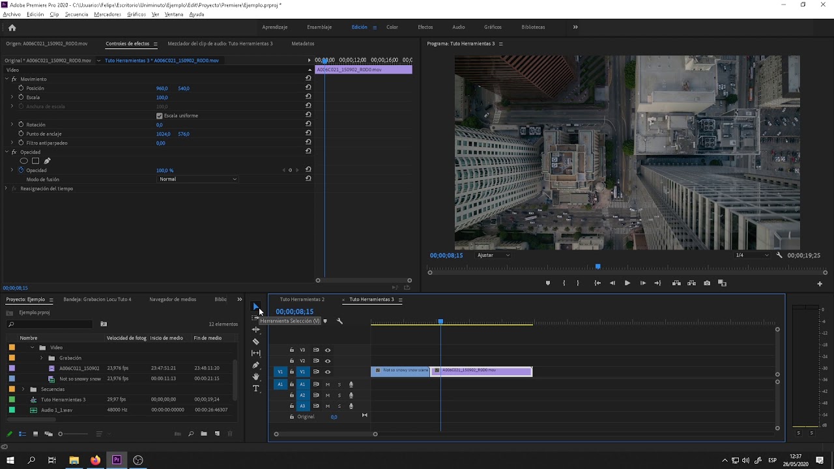Open timeline display settings wrench

coord(339,321)
